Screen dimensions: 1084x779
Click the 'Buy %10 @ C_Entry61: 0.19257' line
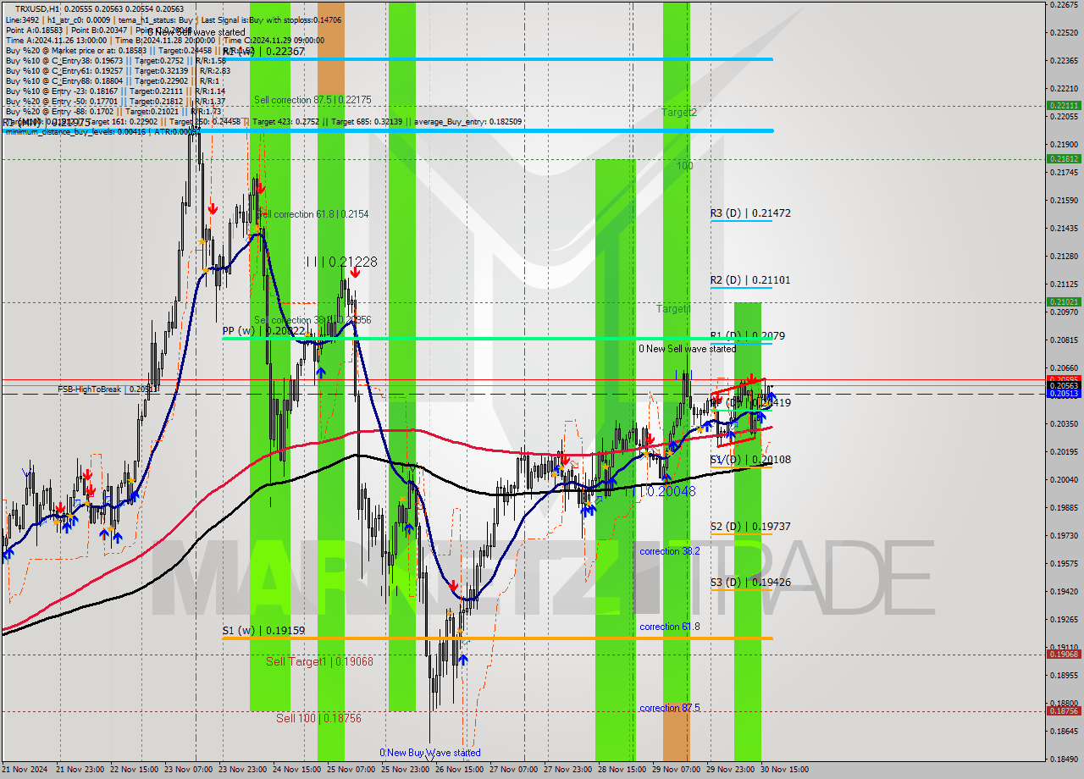[x=118, y=71]
